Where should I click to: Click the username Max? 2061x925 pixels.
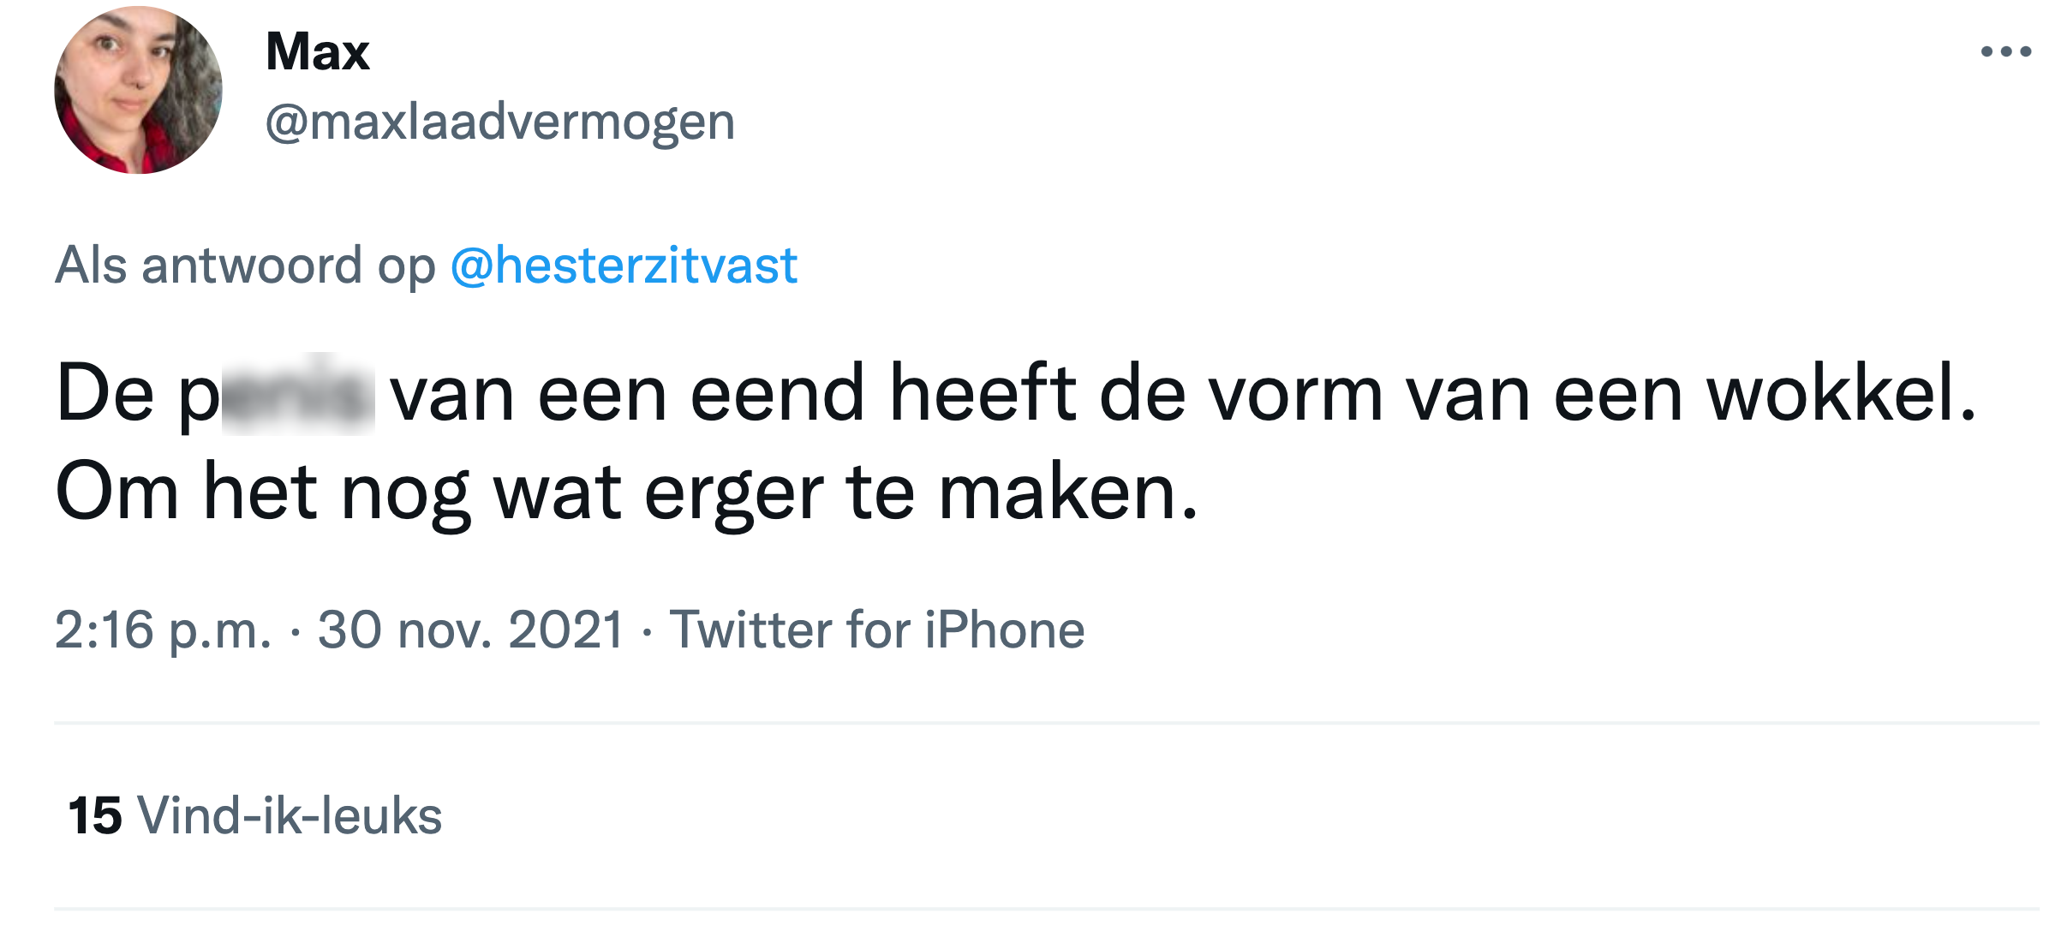(x=315, y=51)
